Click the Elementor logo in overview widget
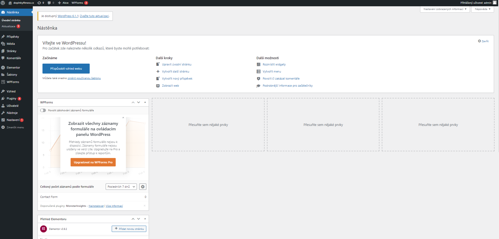The image size is (499, 239). pos(44,229)
